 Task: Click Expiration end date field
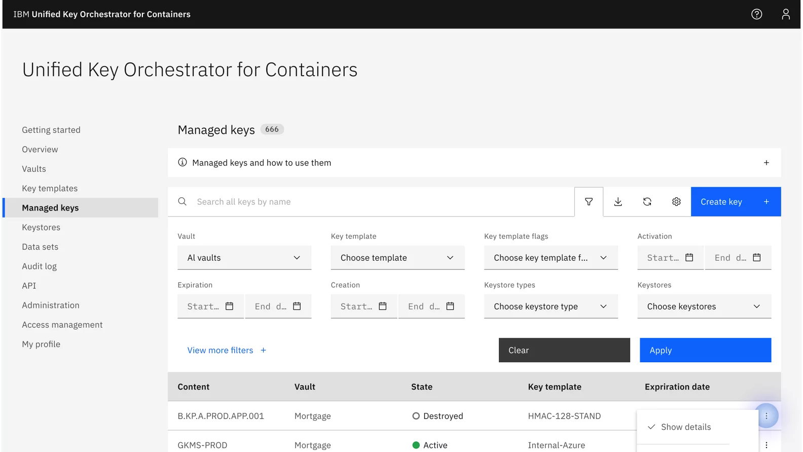[x=278, y=306]
